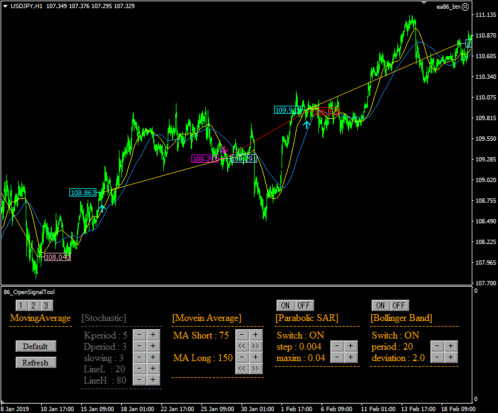Click the magenta down arrow sell signal

[224, 150]
